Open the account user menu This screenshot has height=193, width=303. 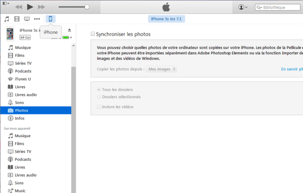point(243,7)
